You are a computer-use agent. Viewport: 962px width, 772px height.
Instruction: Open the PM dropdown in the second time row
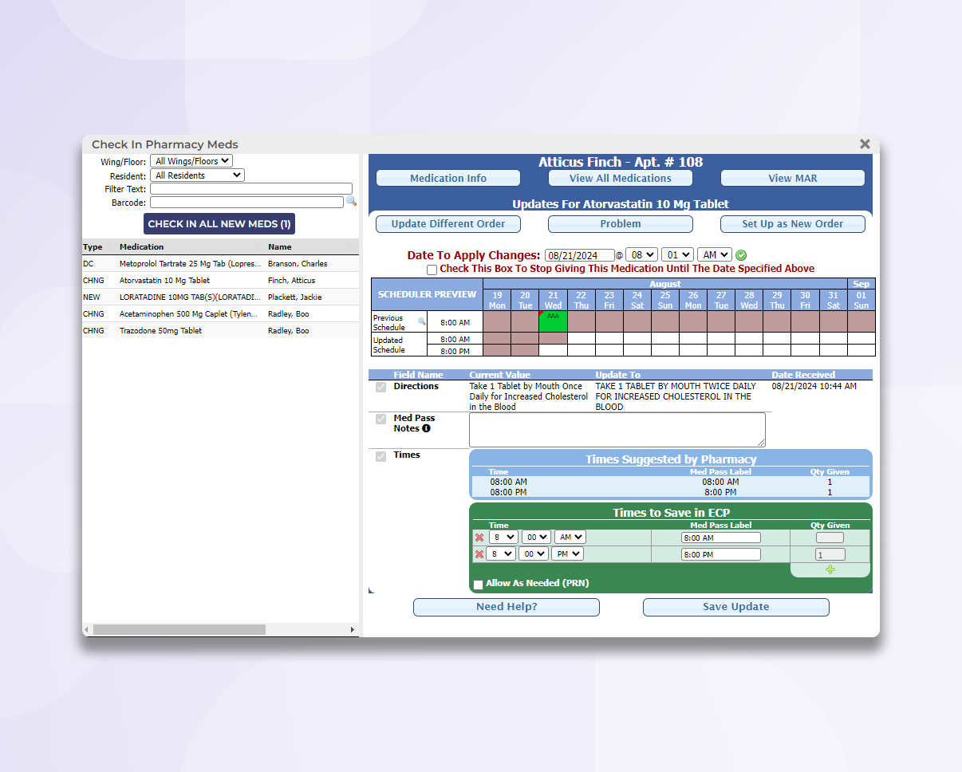pyautogui.click(x=567, y=553)
